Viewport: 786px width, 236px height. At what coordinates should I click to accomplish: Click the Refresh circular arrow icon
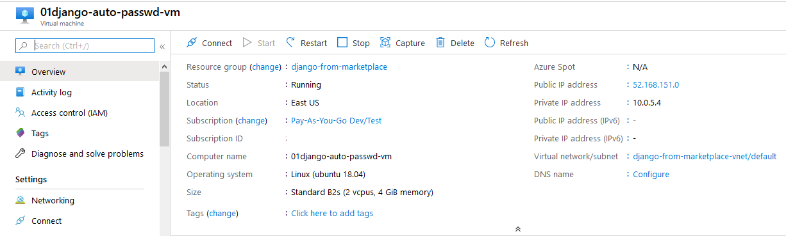[x=490, y=43]
